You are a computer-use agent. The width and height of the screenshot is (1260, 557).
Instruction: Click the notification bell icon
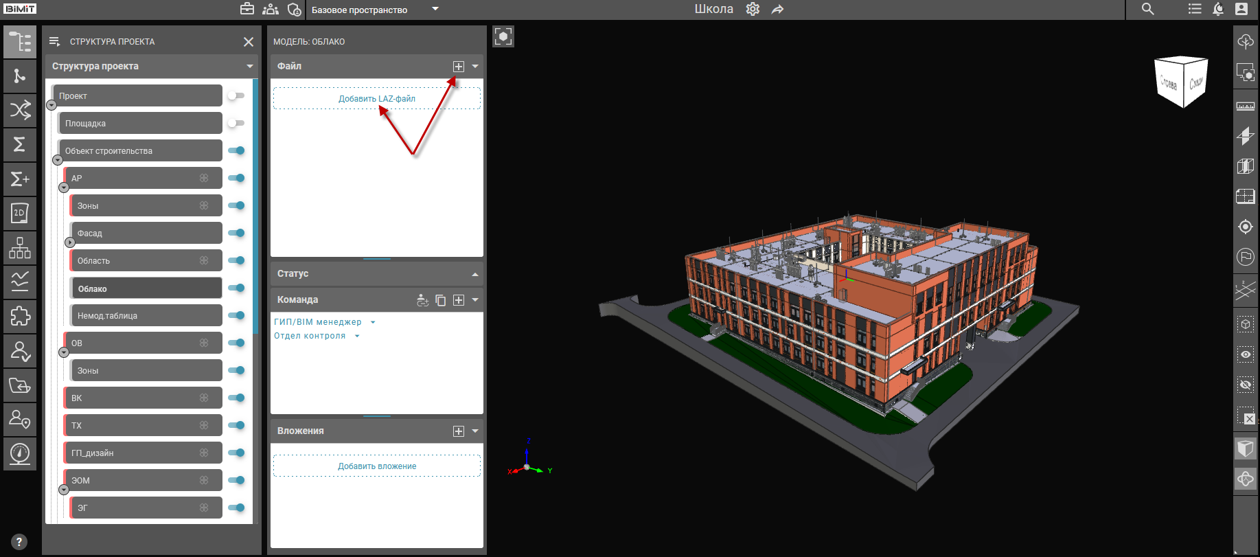[x=1218, y=9]
